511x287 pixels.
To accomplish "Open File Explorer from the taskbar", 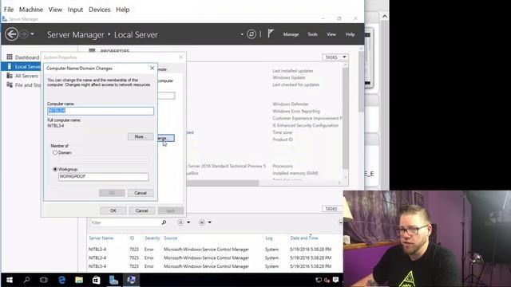I will (x=79, y=280).
